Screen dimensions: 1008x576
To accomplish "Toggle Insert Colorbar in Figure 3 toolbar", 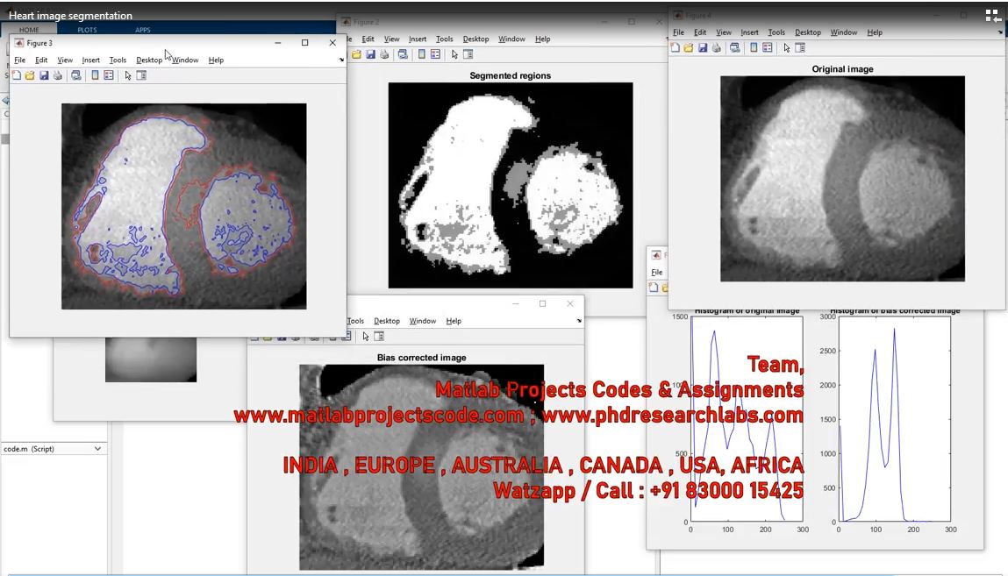I will 95,75.
